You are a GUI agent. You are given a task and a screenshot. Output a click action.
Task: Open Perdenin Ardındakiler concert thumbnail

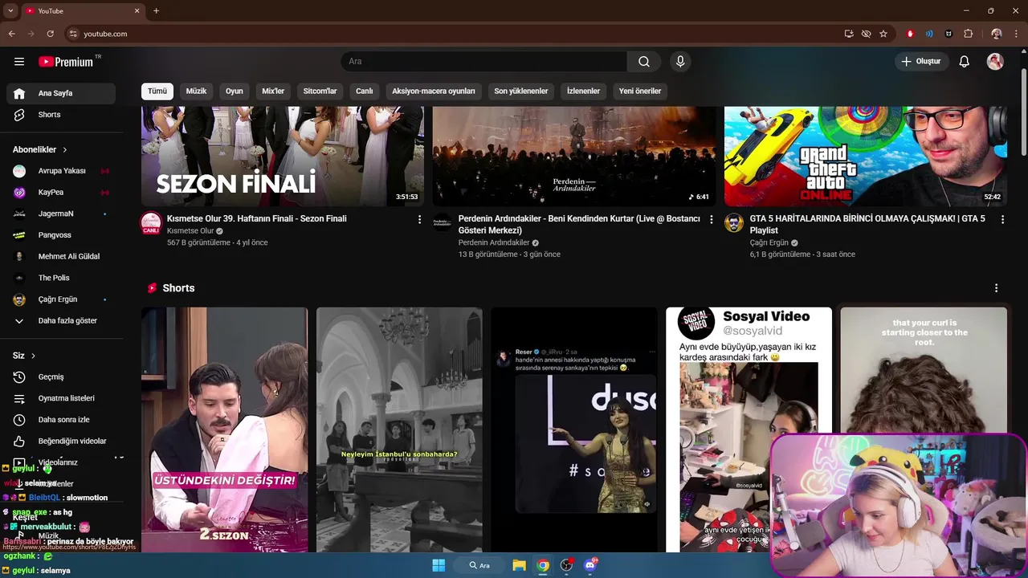pos(574,157)
